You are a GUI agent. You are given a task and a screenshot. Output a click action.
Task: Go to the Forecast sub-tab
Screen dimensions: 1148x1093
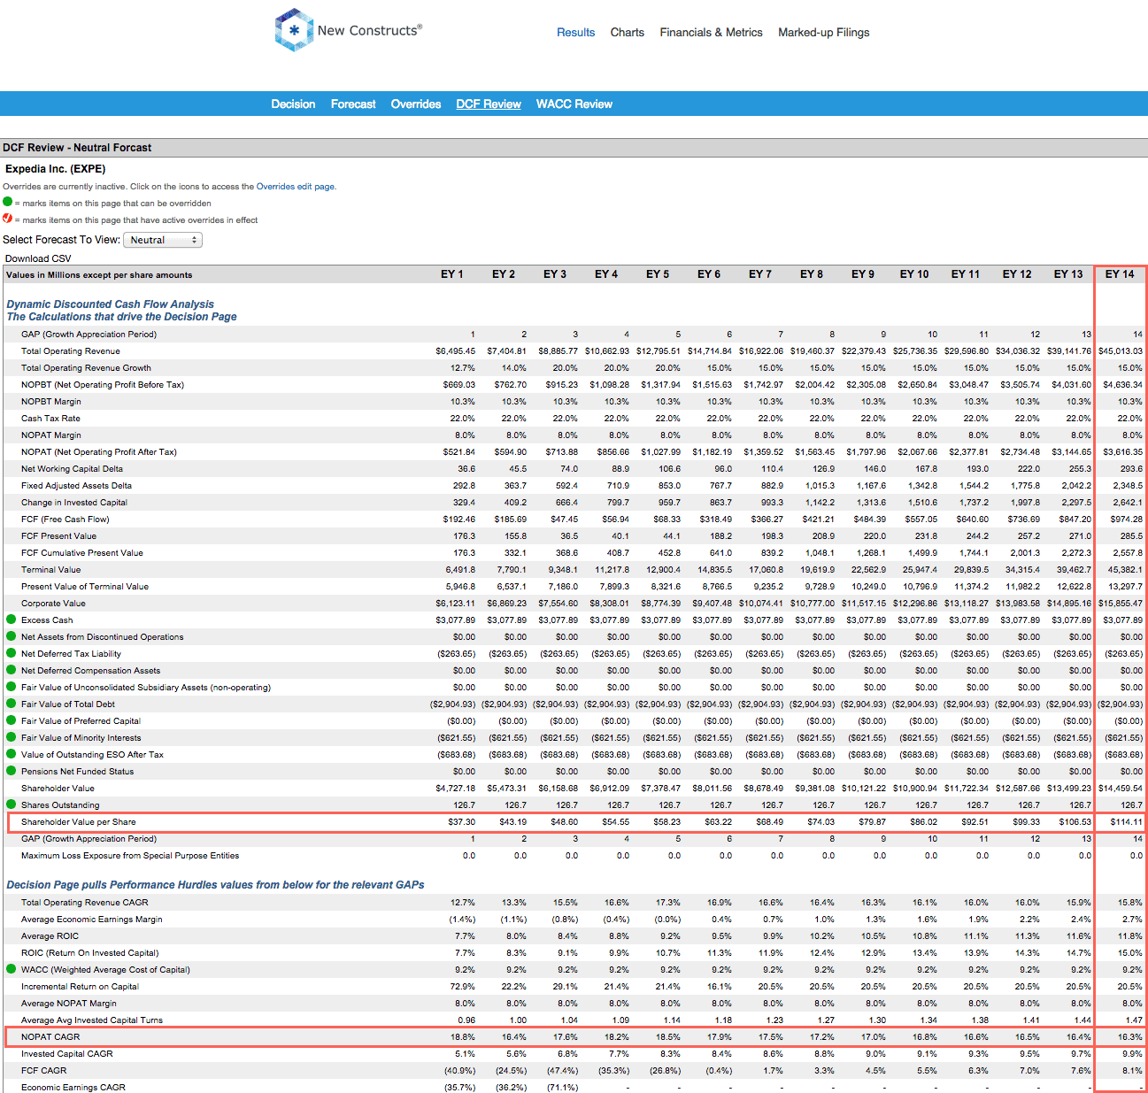click(353, 104)
